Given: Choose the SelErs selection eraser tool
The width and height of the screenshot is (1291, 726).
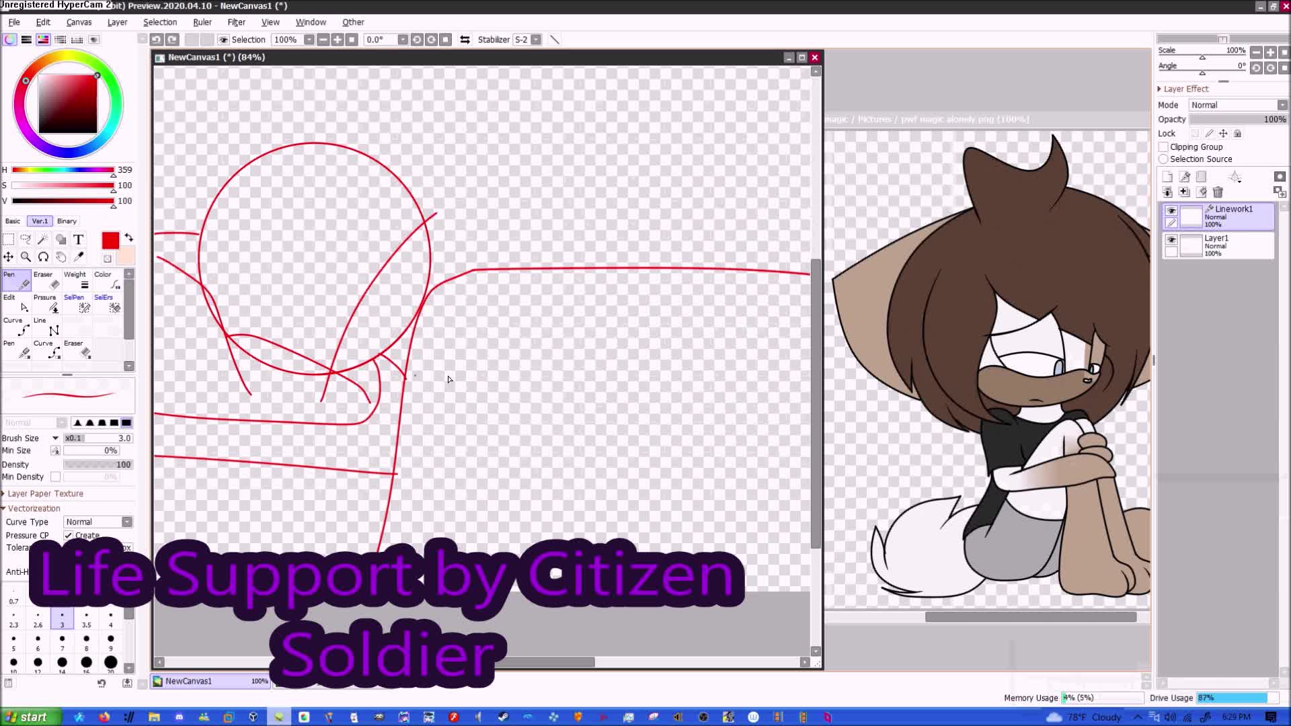Looking at the screenshot, I should 107,303.
